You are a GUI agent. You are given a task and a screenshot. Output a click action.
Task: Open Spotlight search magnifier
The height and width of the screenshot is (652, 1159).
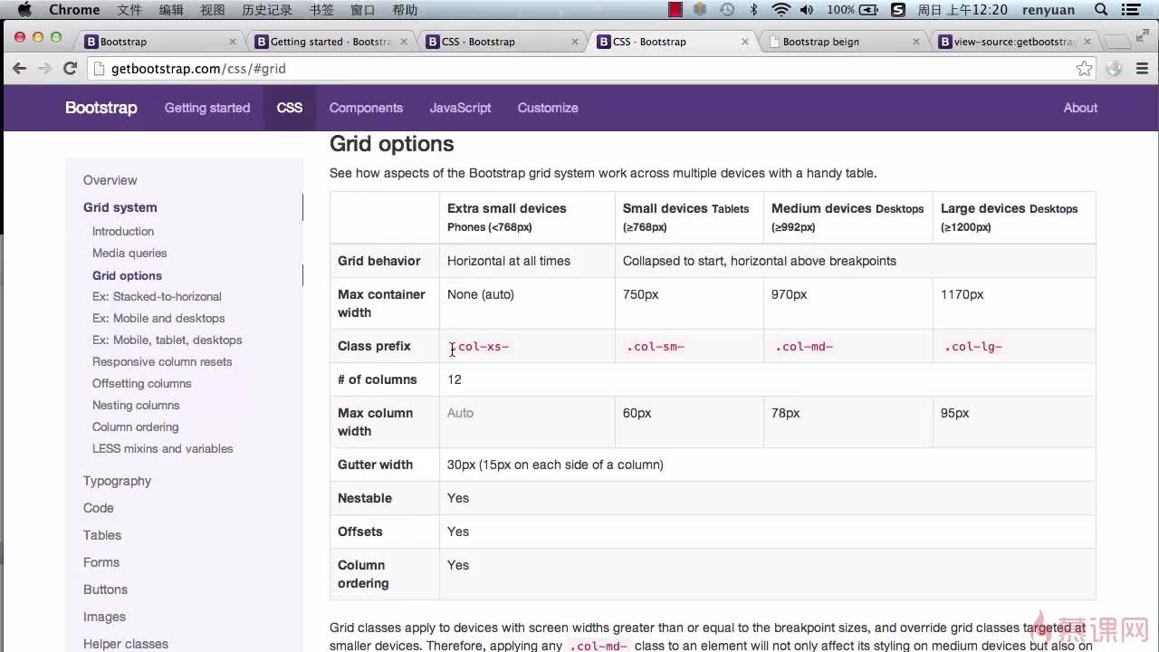[1101, 10]
